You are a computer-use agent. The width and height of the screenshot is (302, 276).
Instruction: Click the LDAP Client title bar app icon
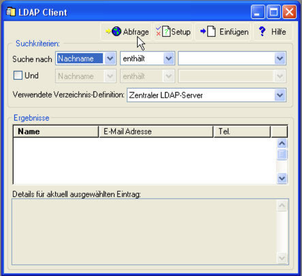(11, 12)
